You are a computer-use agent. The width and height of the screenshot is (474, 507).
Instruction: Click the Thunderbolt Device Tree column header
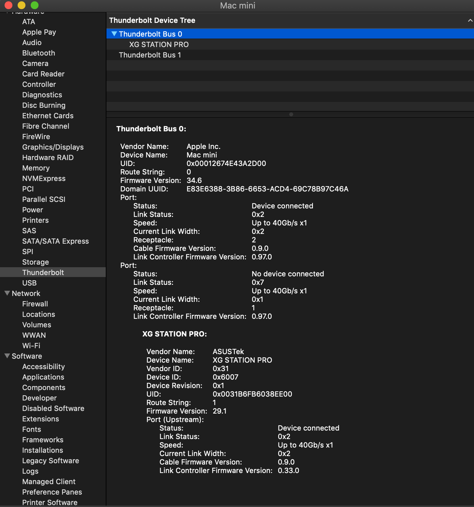click(290, 20)
